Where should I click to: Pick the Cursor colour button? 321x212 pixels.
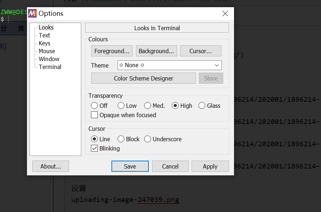tap(201, 51)
